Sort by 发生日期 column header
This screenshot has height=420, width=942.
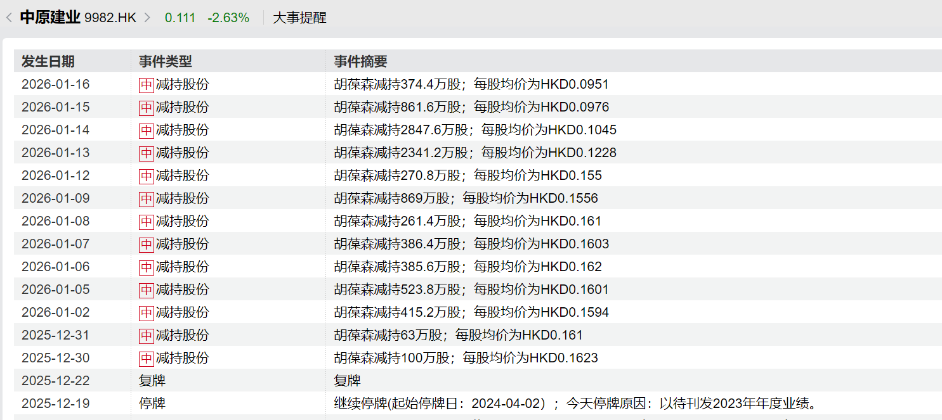coord(48,61)
